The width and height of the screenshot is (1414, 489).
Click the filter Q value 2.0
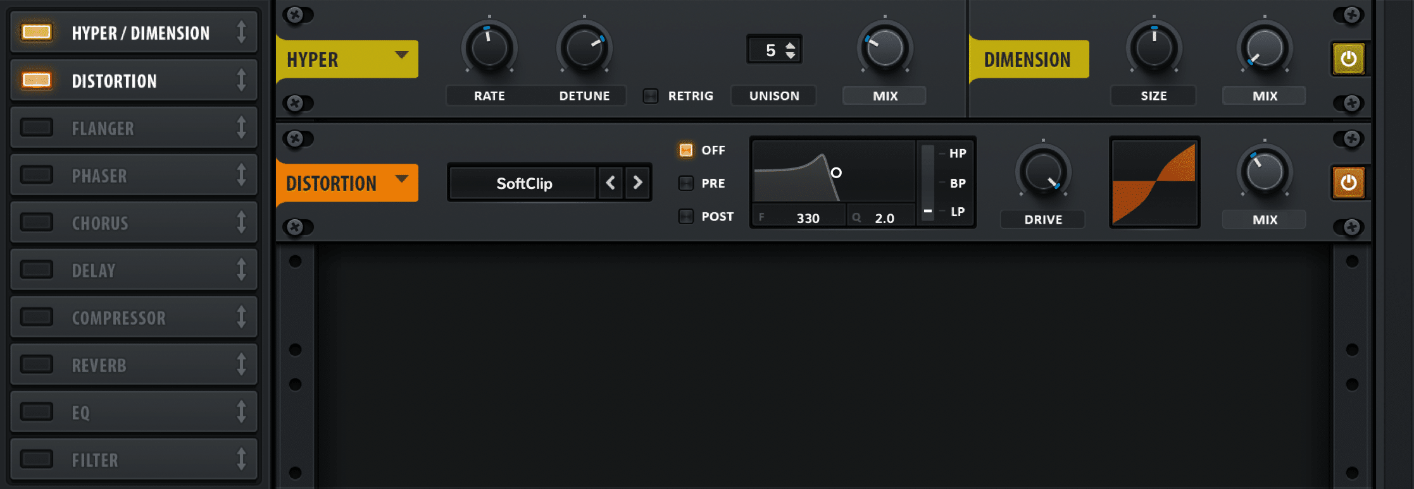coord(884,218)
